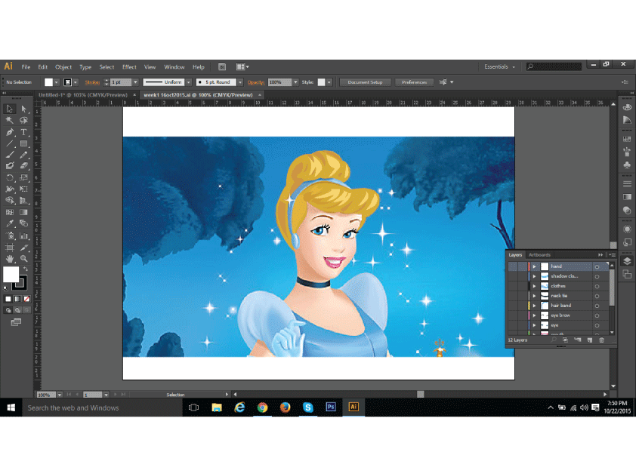Image resolution: width=636 pixels, height=449 pixels.
Task: Expand the hand layer triangle
Action: (535, 266)
